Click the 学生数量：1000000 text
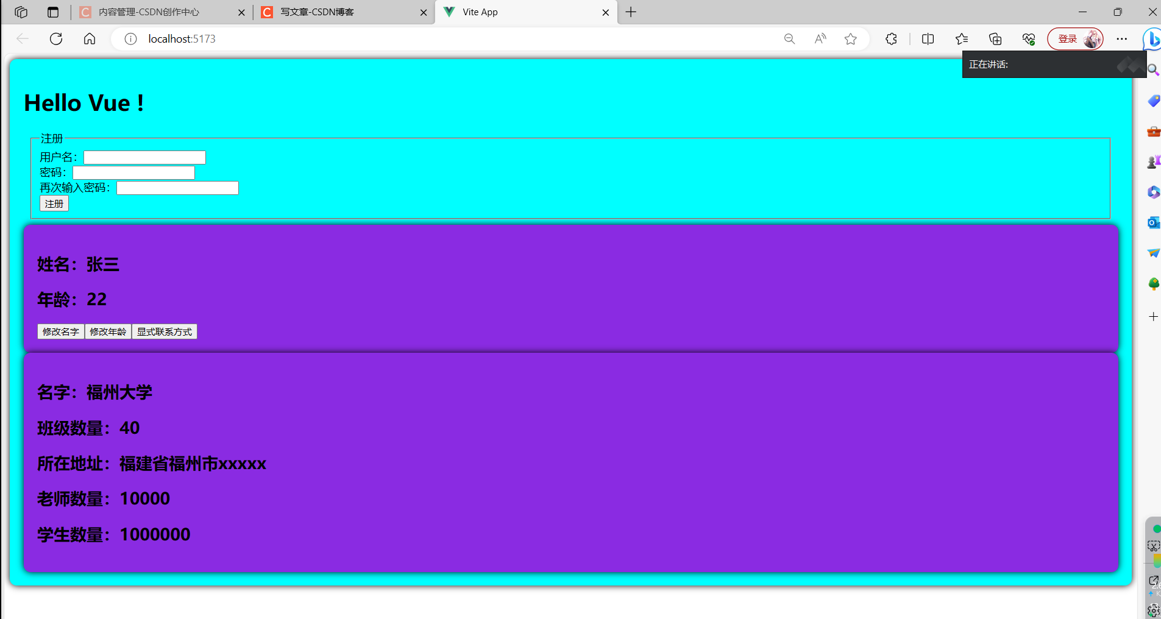 [114, 535]
